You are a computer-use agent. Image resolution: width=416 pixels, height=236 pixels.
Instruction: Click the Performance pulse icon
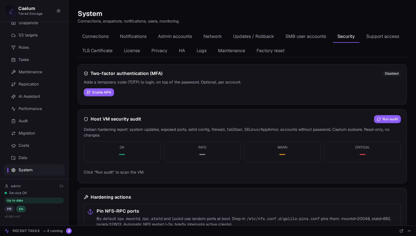coord(13,109)
